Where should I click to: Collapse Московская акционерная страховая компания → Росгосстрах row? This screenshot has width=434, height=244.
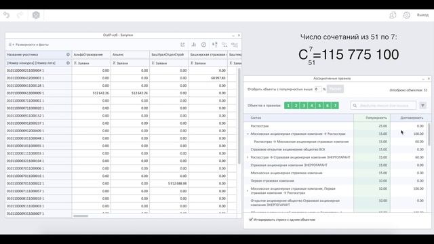[x=248, y=134]
